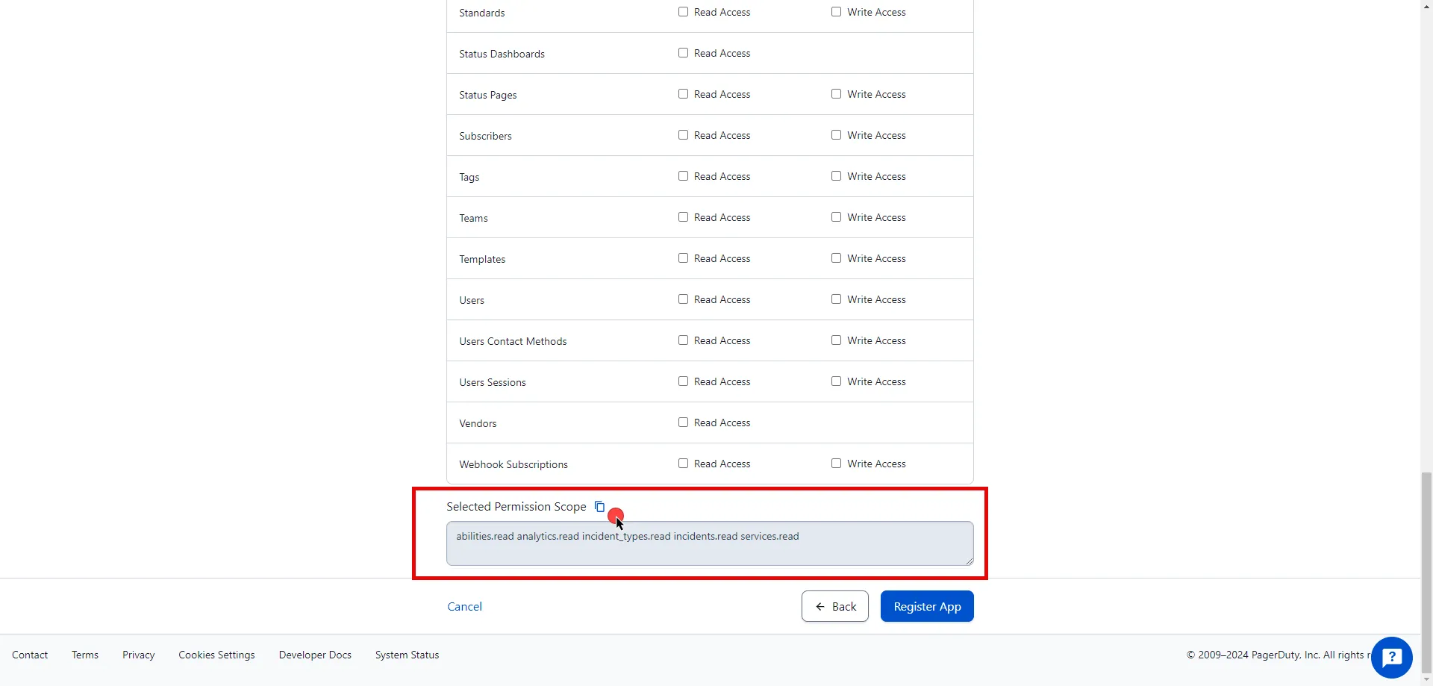Click inside the permission scope text area
This screenshot has height=686, width=1433.
coord(709,543)
